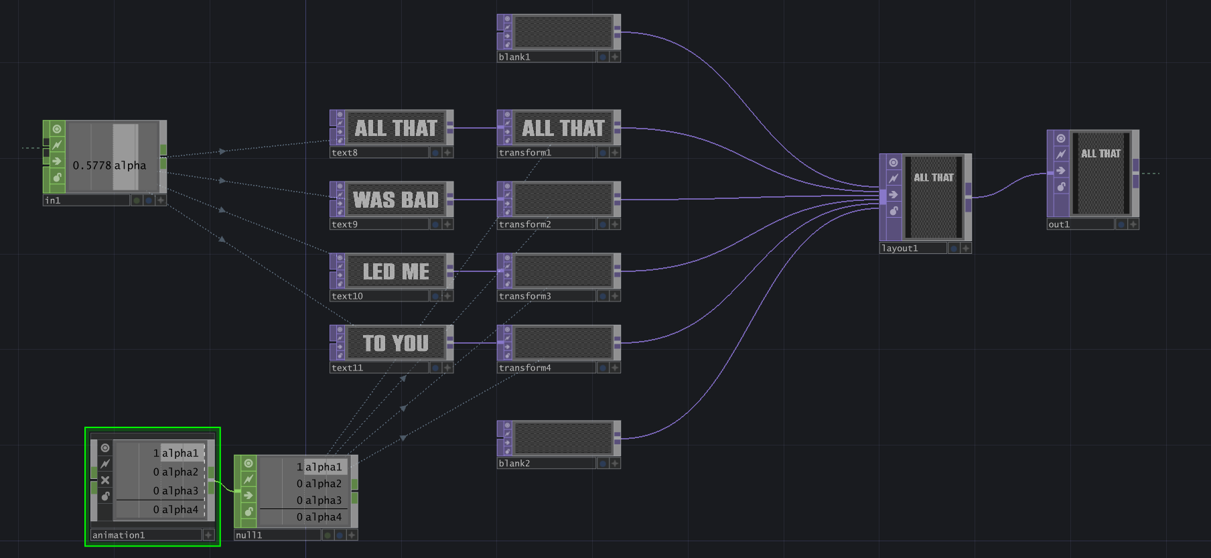This screenshot has width=1211, height=558.
Task: Click the arrow flag on out1
Action: point(1061,171)
